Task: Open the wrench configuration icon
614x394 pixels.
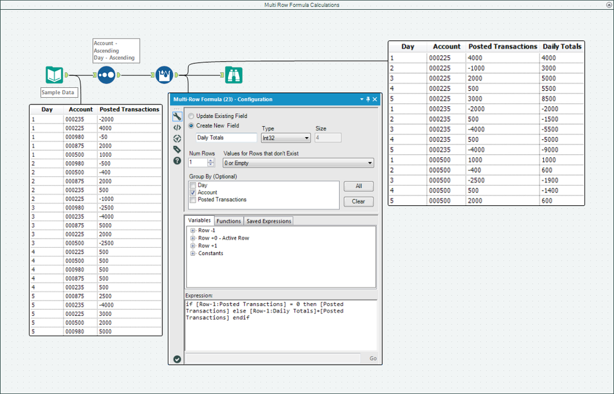Action: [177, 116]
